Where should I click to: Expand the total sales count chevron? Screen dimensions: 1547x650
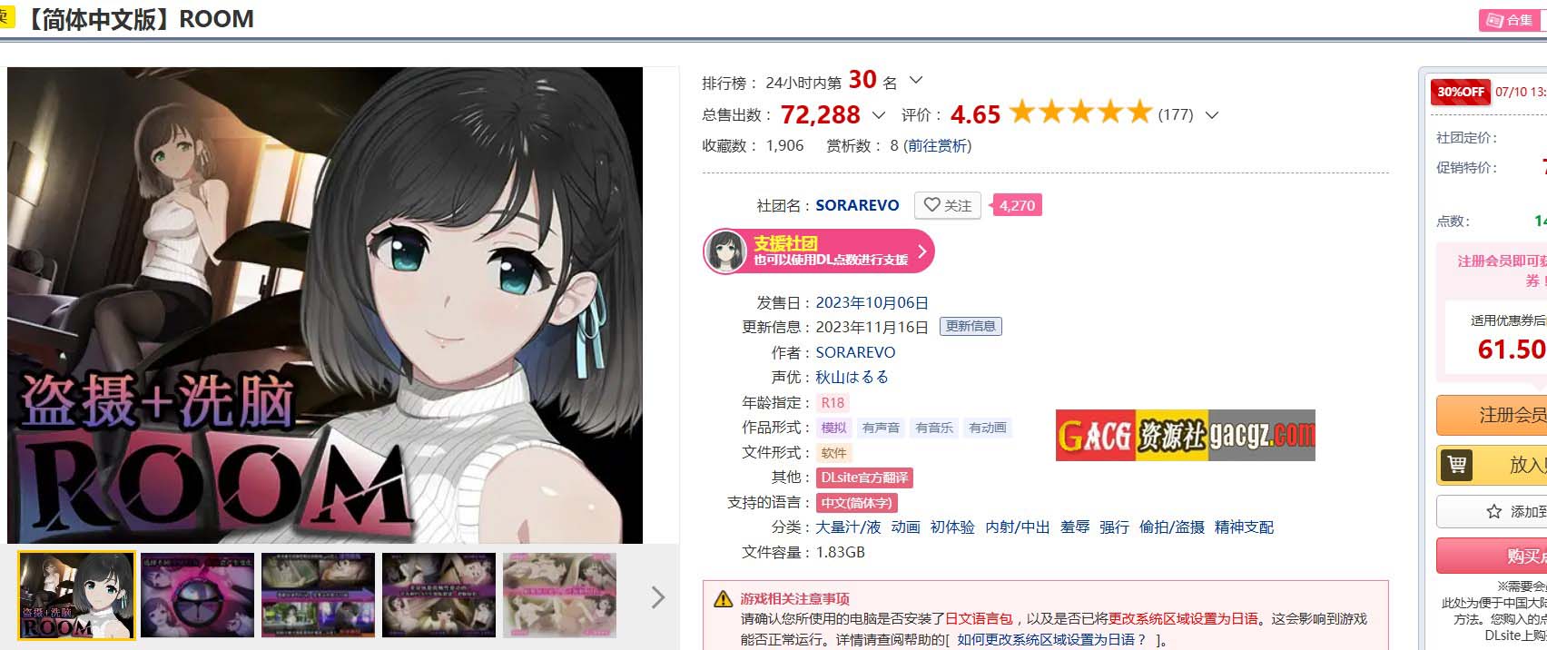878,115
